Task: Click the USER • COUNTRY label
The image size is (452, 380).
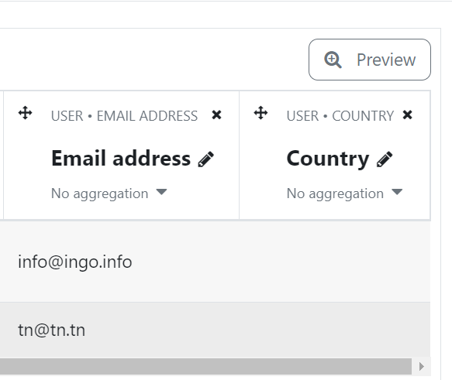Action: (340, 116)
